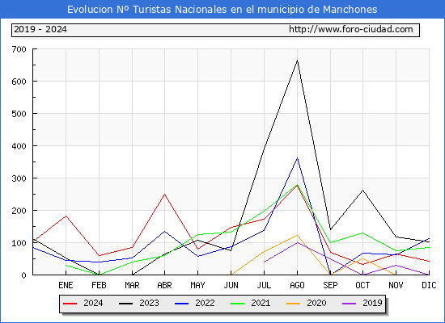Click the 600 value on the y-axis
445x323 pixels.
[x=19, y=82]
